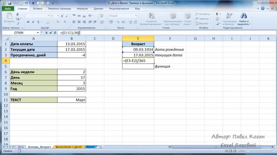Click the Save icon in quick access toolbar
The height and width of the screenshot is (155, 277).
click(10, 3)
